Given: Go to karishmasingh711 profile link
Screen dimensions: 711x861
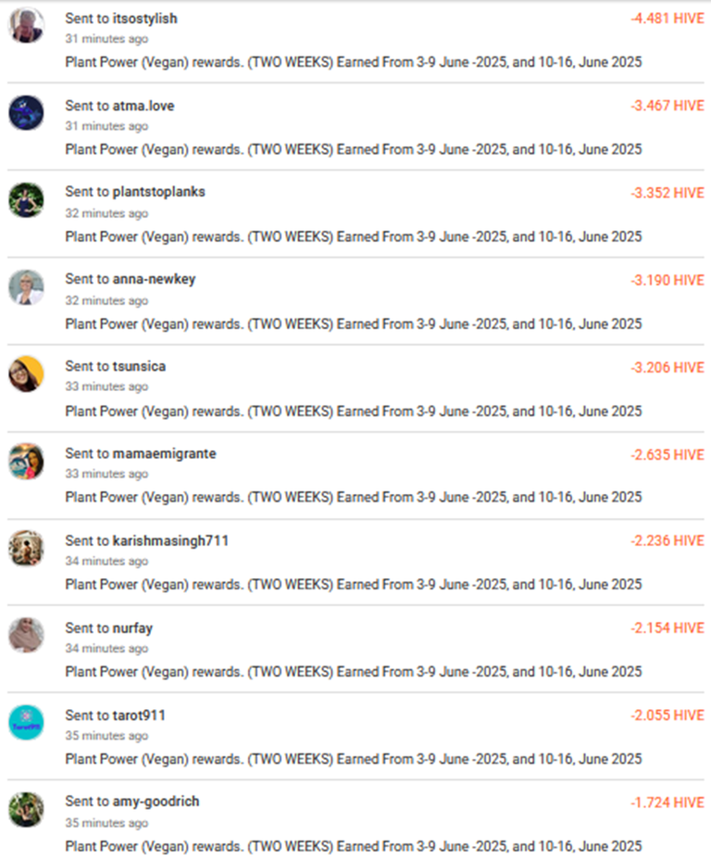Looking at the screenshot, I should [170, 541].
